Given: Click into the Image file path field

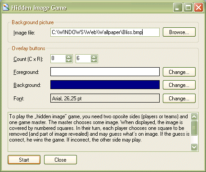Looking at the screenshot, I should pyautogui.click(x=105, y=32).
